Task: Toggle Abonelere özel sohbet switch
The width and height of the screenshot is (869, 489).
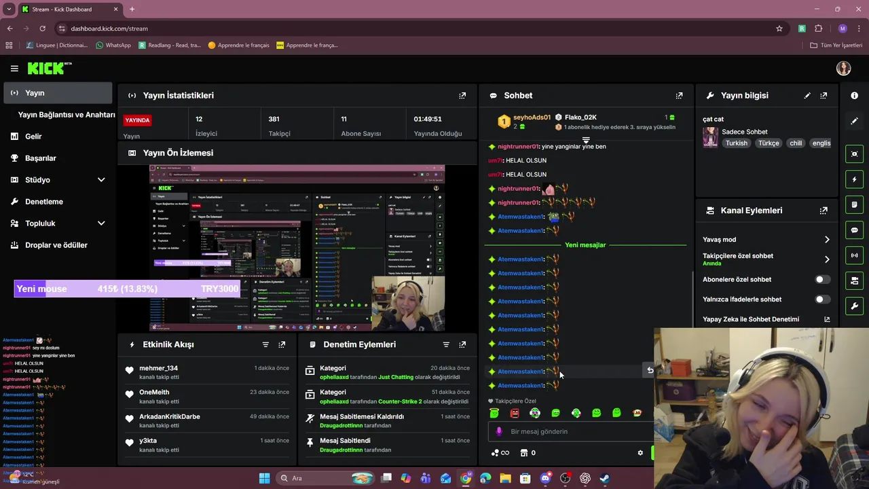Action: (x=822, y=279)
